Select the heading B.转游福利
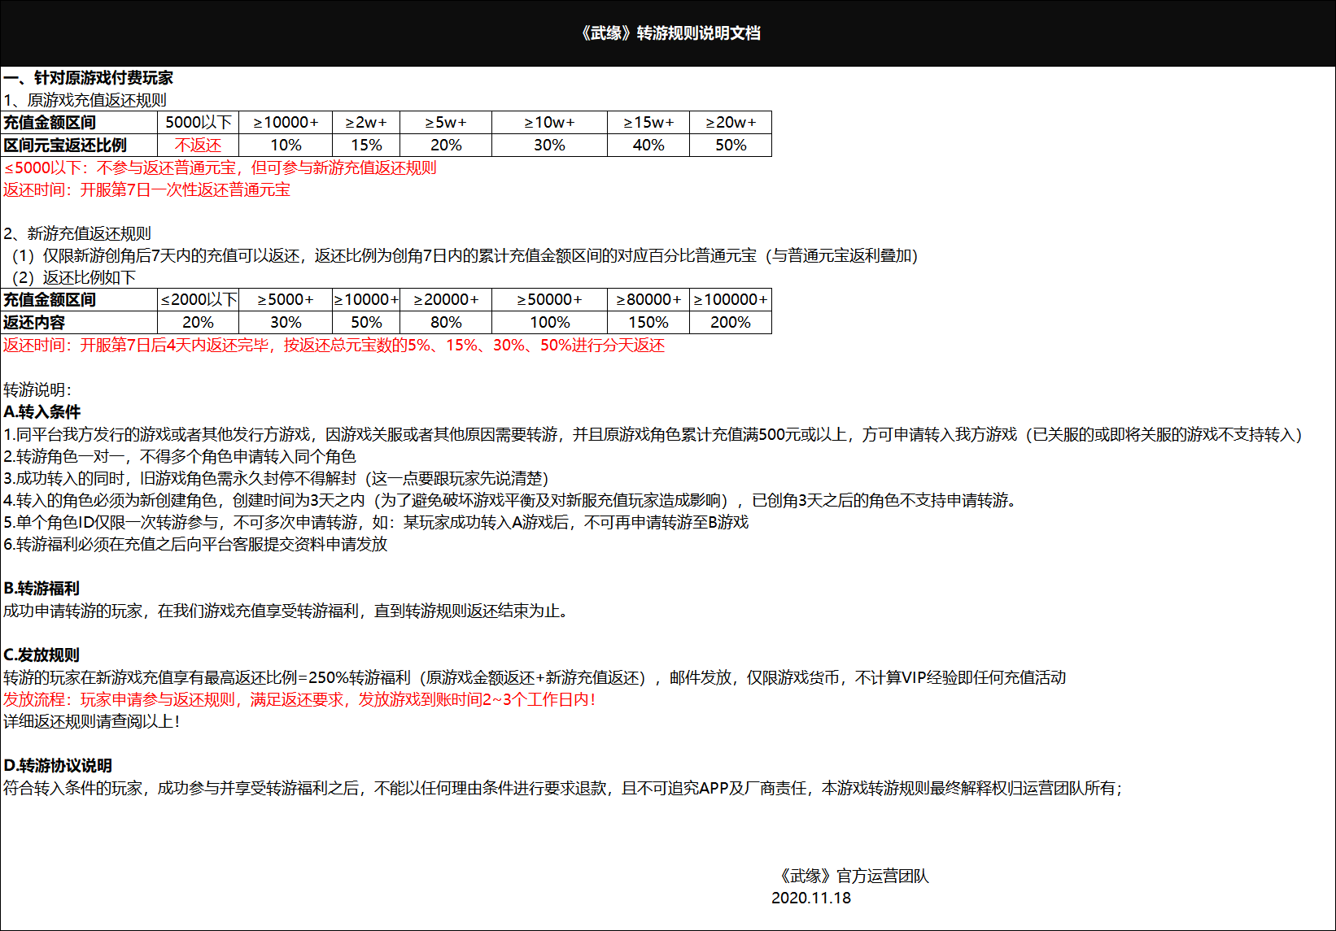 click(41, 588)
